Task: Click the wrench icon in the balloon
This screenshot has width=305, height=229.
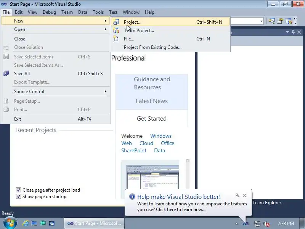Action: [237, 195]
